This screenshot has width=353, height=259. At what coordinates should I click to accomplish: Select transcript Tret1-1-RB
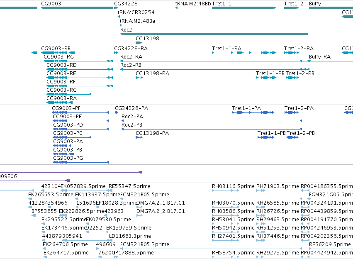click(270, 73)
